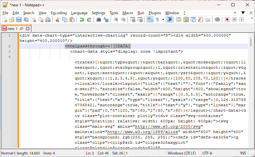
Task: Open the Encoding menu
Action: [59, 13]
